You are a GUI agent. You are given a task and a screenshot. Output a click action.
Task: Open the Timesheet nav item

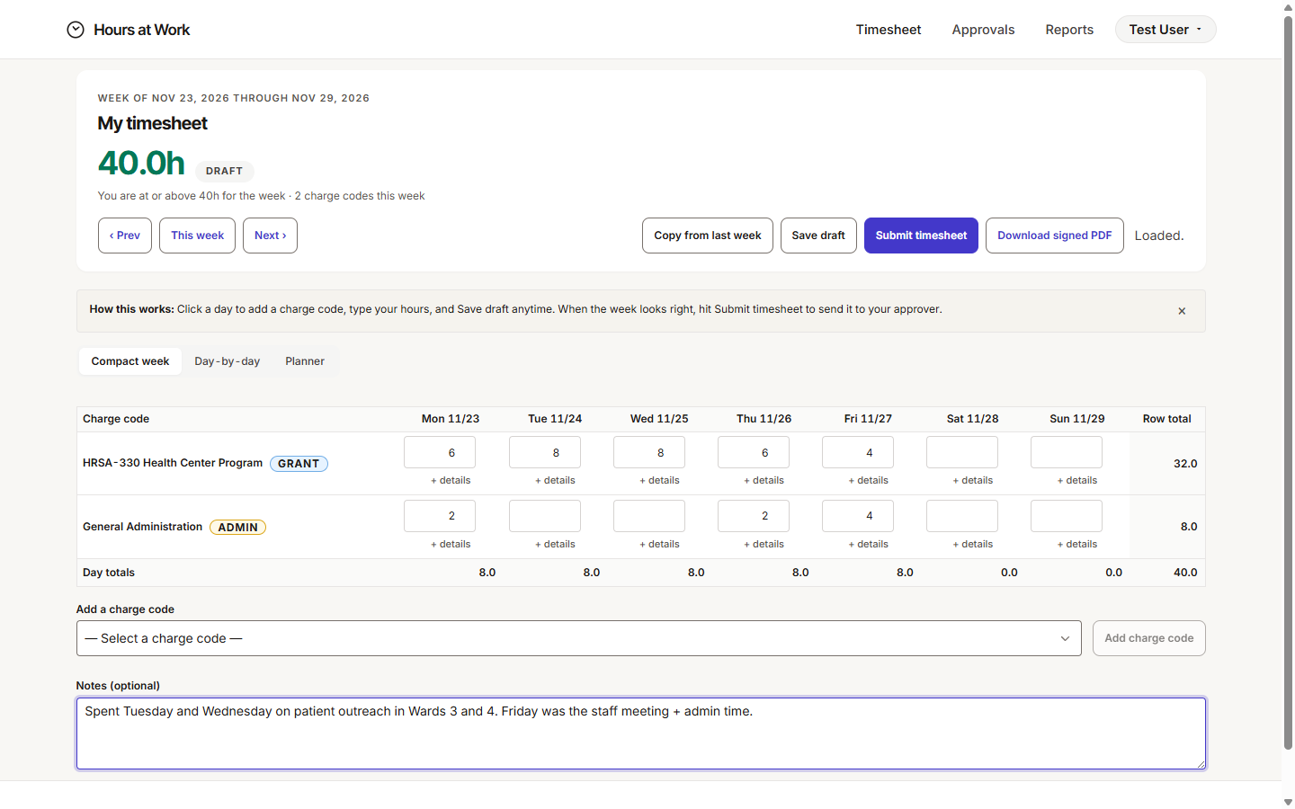[889, 30]
